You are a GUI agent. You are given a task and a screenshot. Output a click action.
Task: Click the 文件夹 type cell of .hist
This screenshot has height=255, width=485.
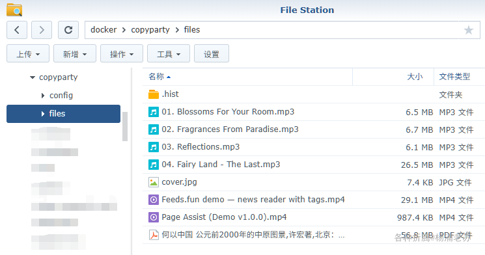coord(450,94)
